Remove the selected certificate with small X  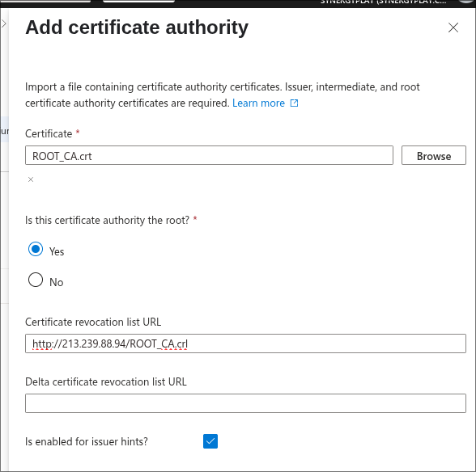point(31,179)
